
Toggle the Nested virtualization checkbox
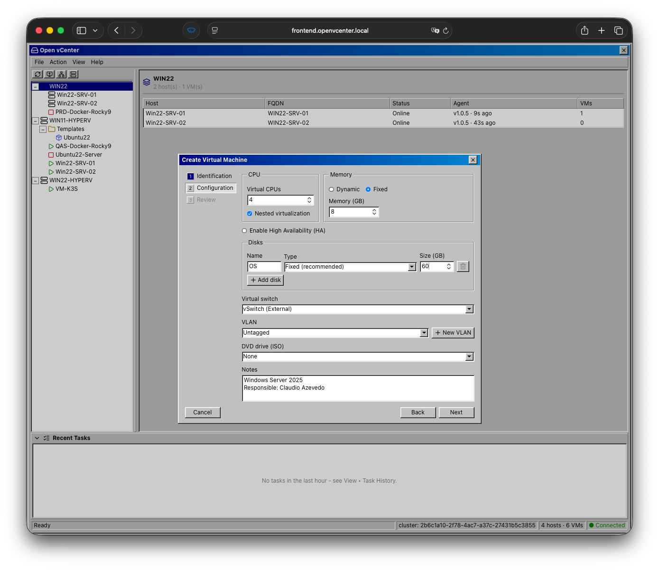250,214
